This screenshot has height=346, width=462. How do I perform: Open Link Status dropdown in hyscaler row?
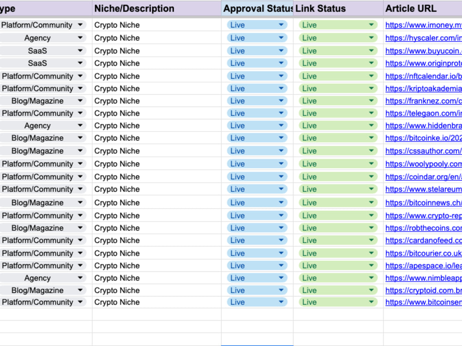click(371, 38)
